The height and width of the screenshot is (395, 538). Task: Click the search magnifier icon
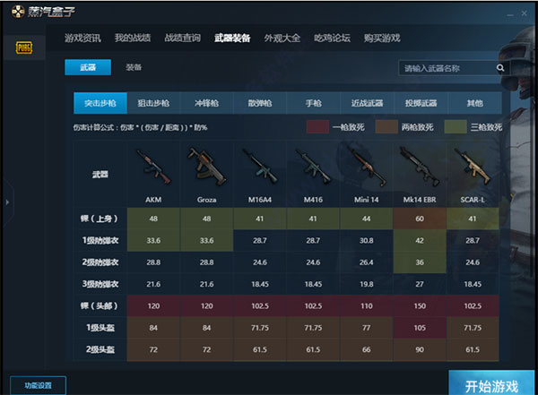500,68
